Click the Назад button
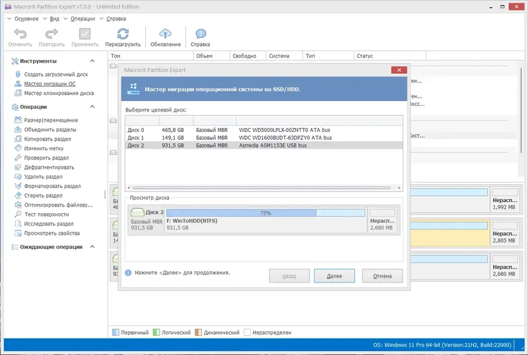 (289, 276)
